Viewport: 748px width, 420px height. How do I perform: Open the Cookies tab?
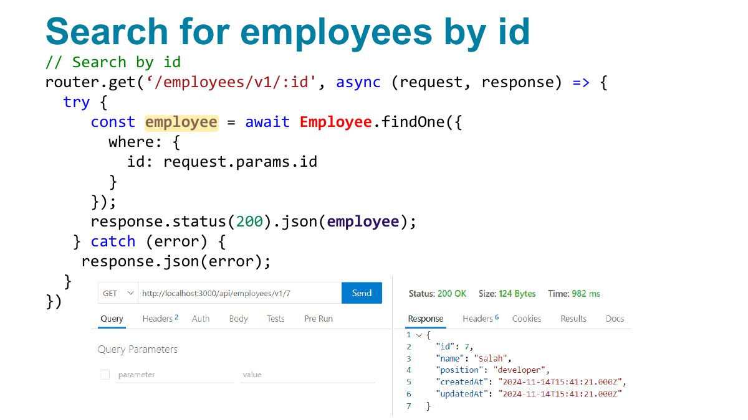tap(527, 319)
